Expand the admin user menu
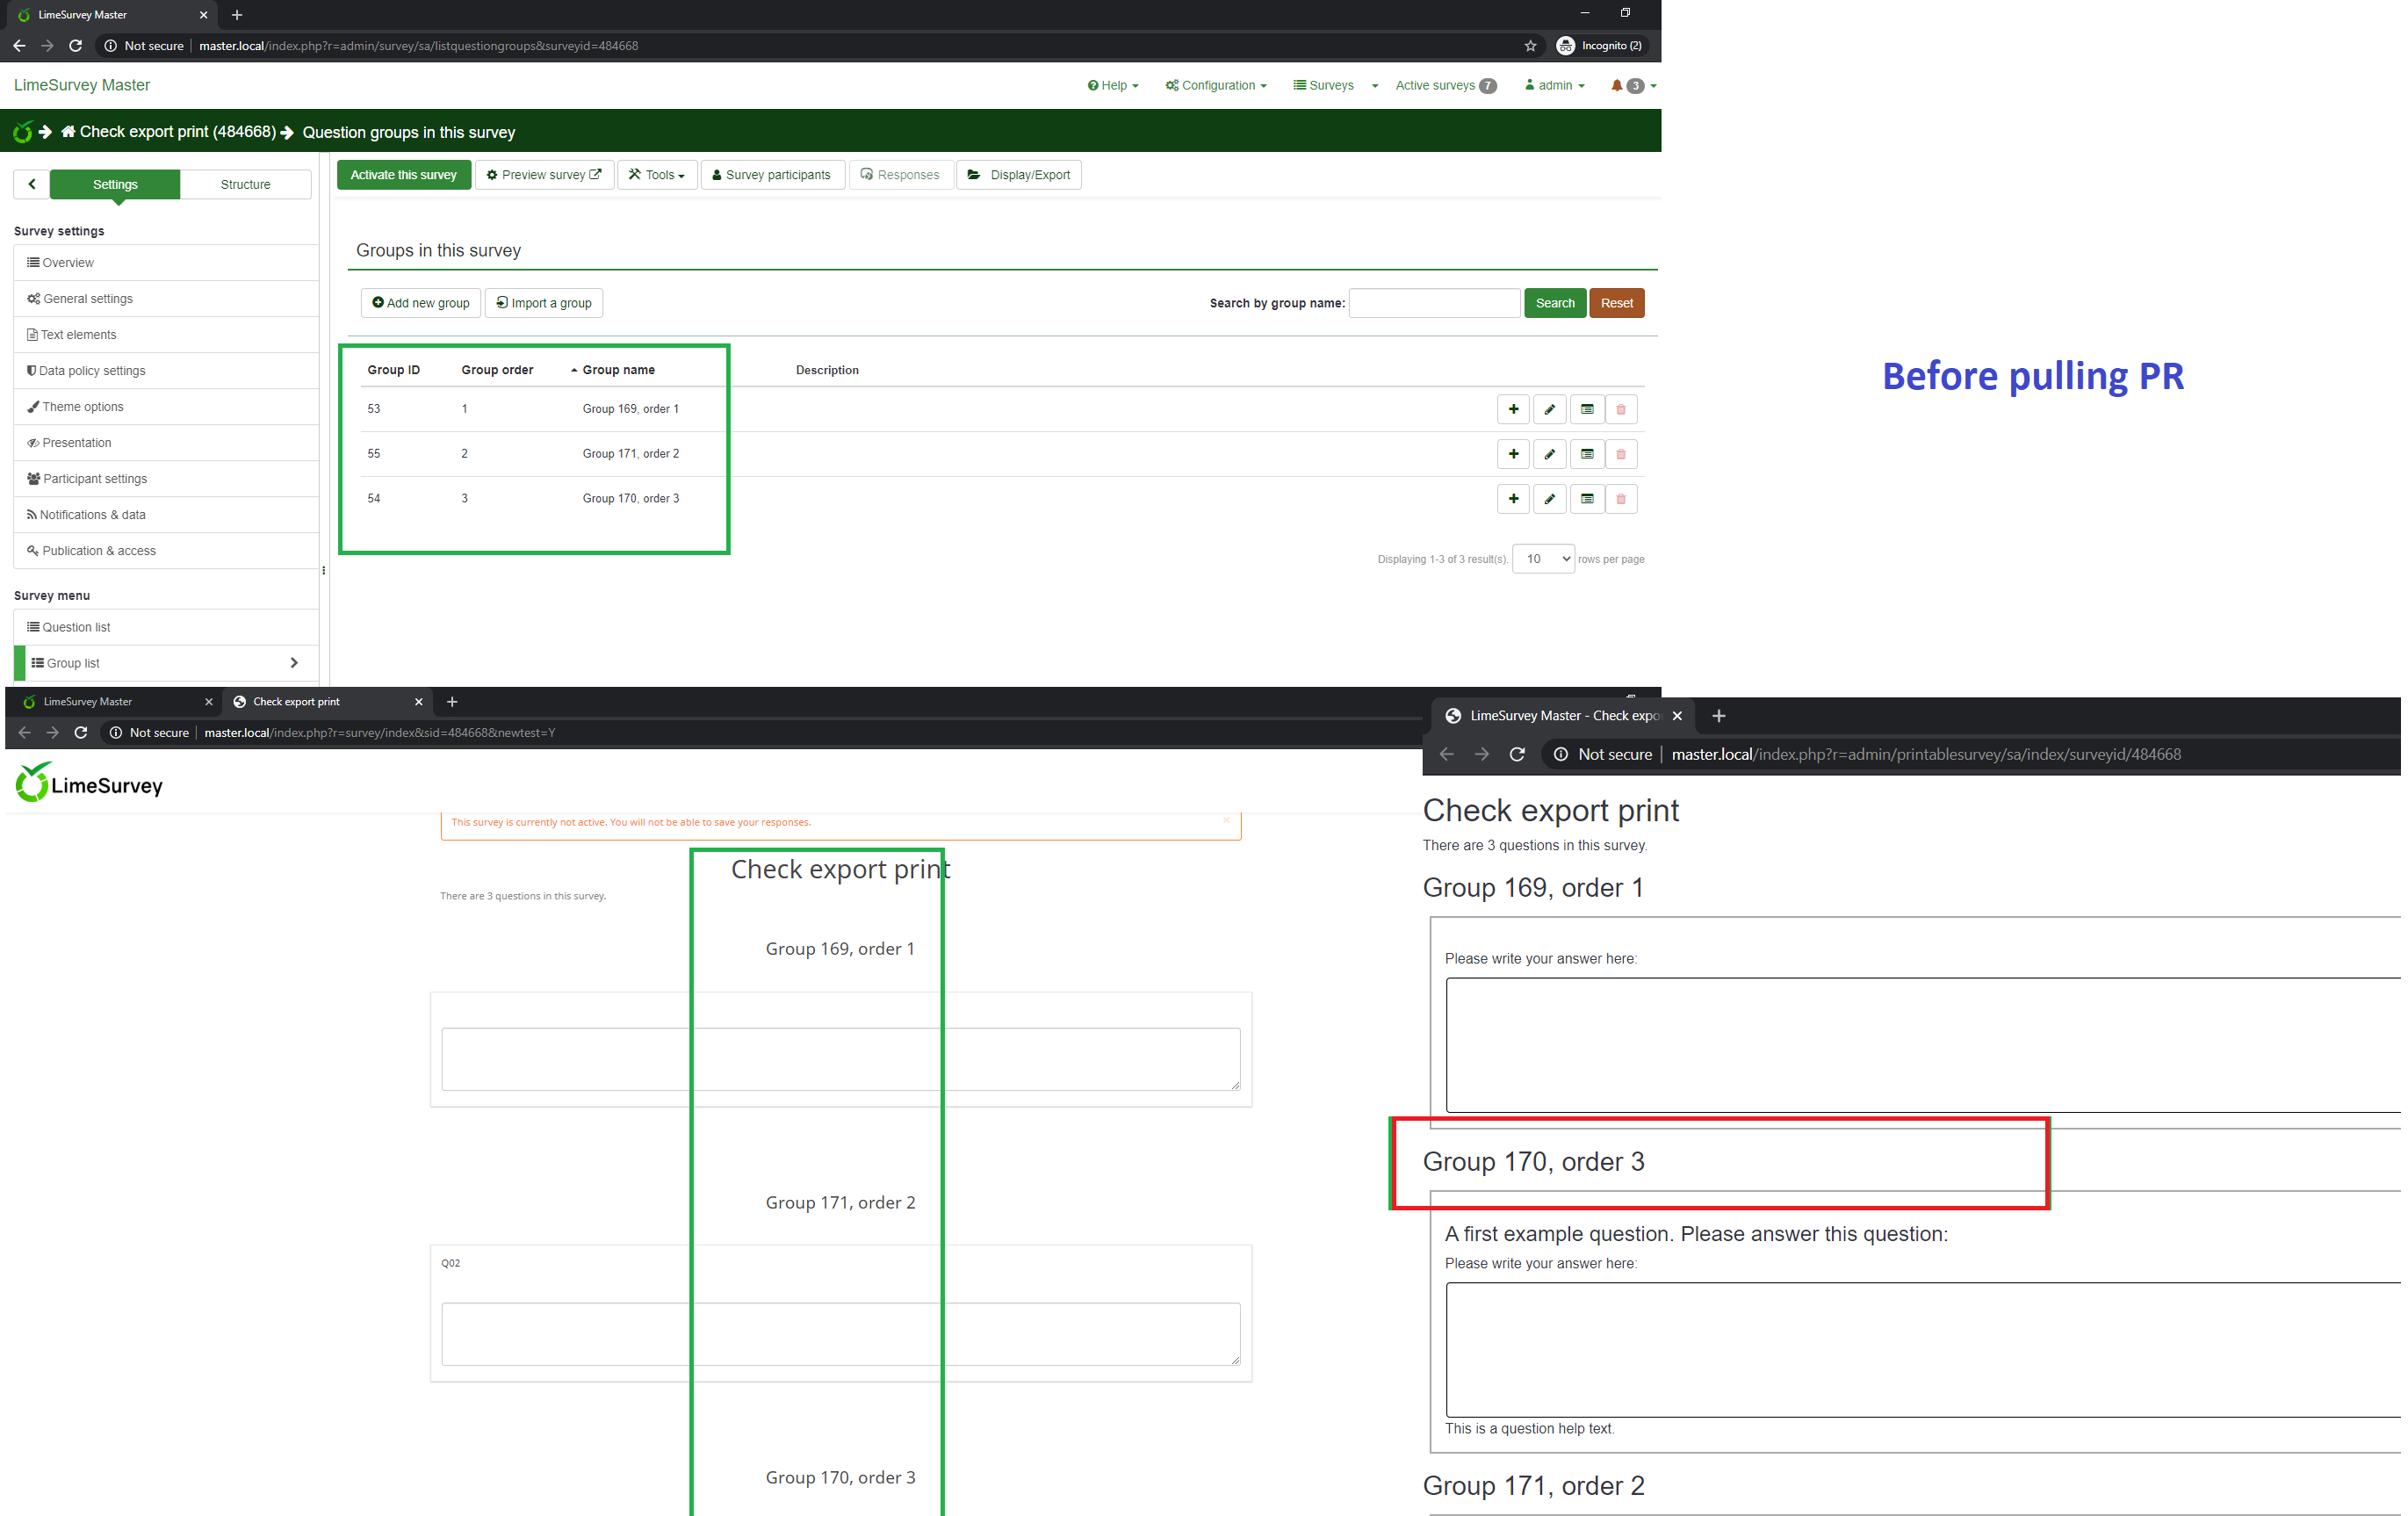2408x1516 pixels. (x=1554, y=85)
